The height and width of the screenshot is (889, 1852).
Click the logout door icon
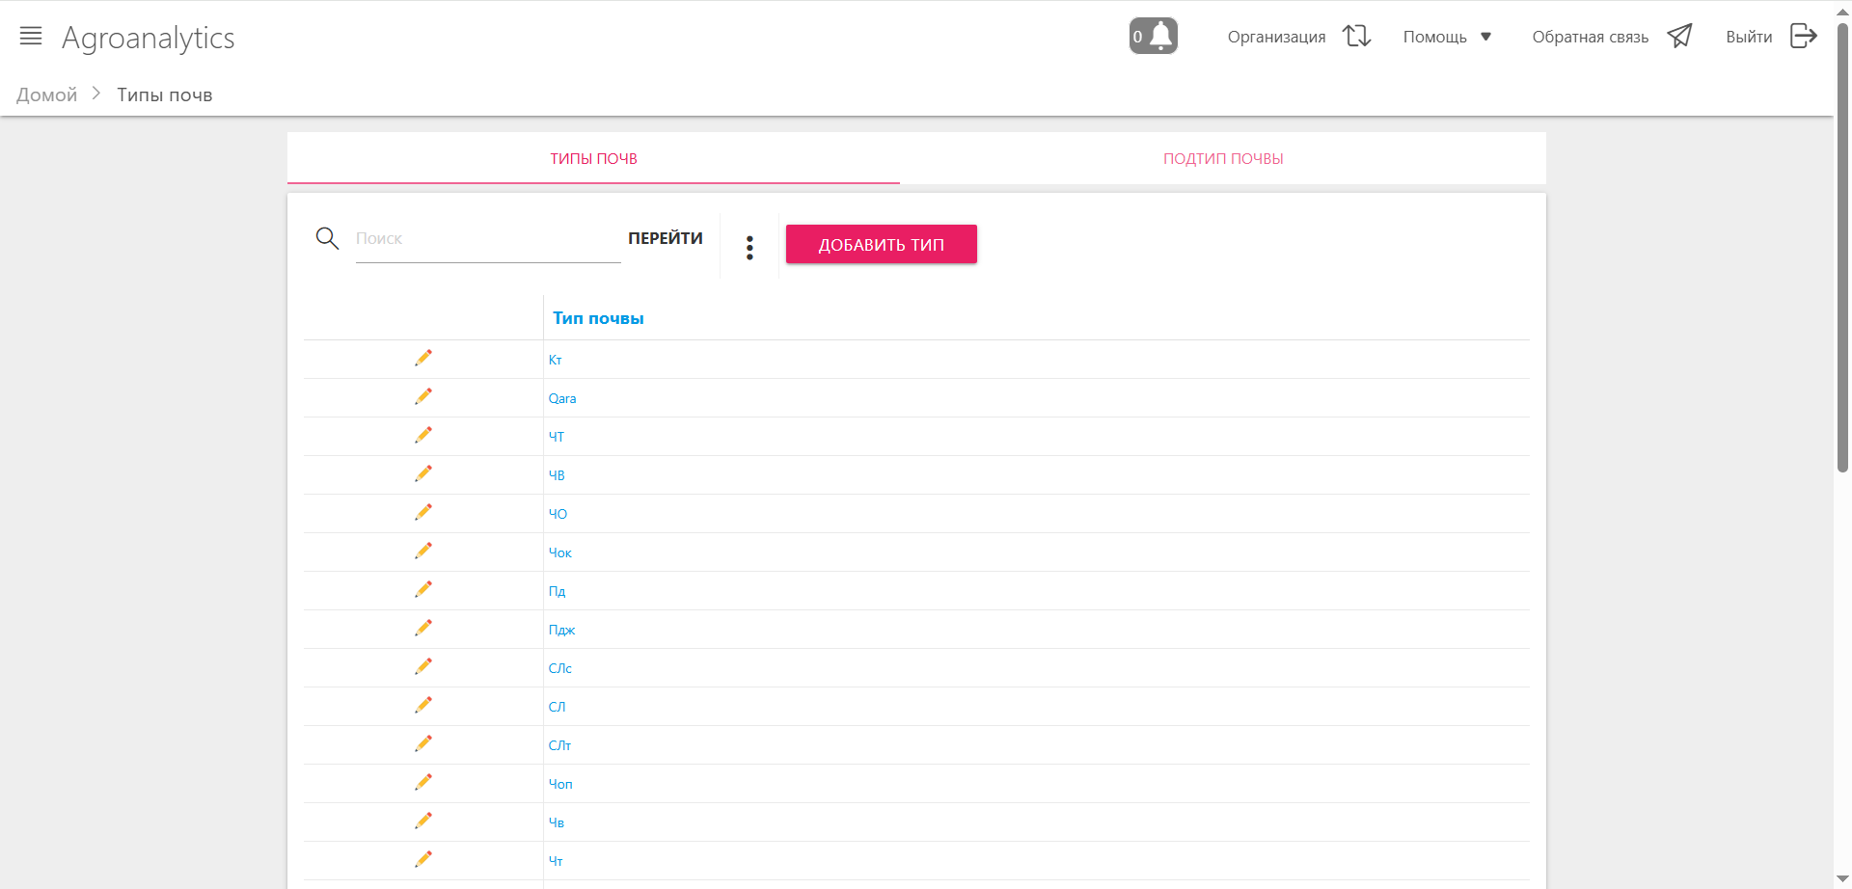pyautogui.click(x=1803, y=37)
